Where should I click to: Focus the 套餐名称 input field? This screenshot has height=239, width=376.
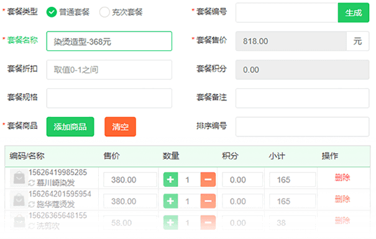pos(109,41)
